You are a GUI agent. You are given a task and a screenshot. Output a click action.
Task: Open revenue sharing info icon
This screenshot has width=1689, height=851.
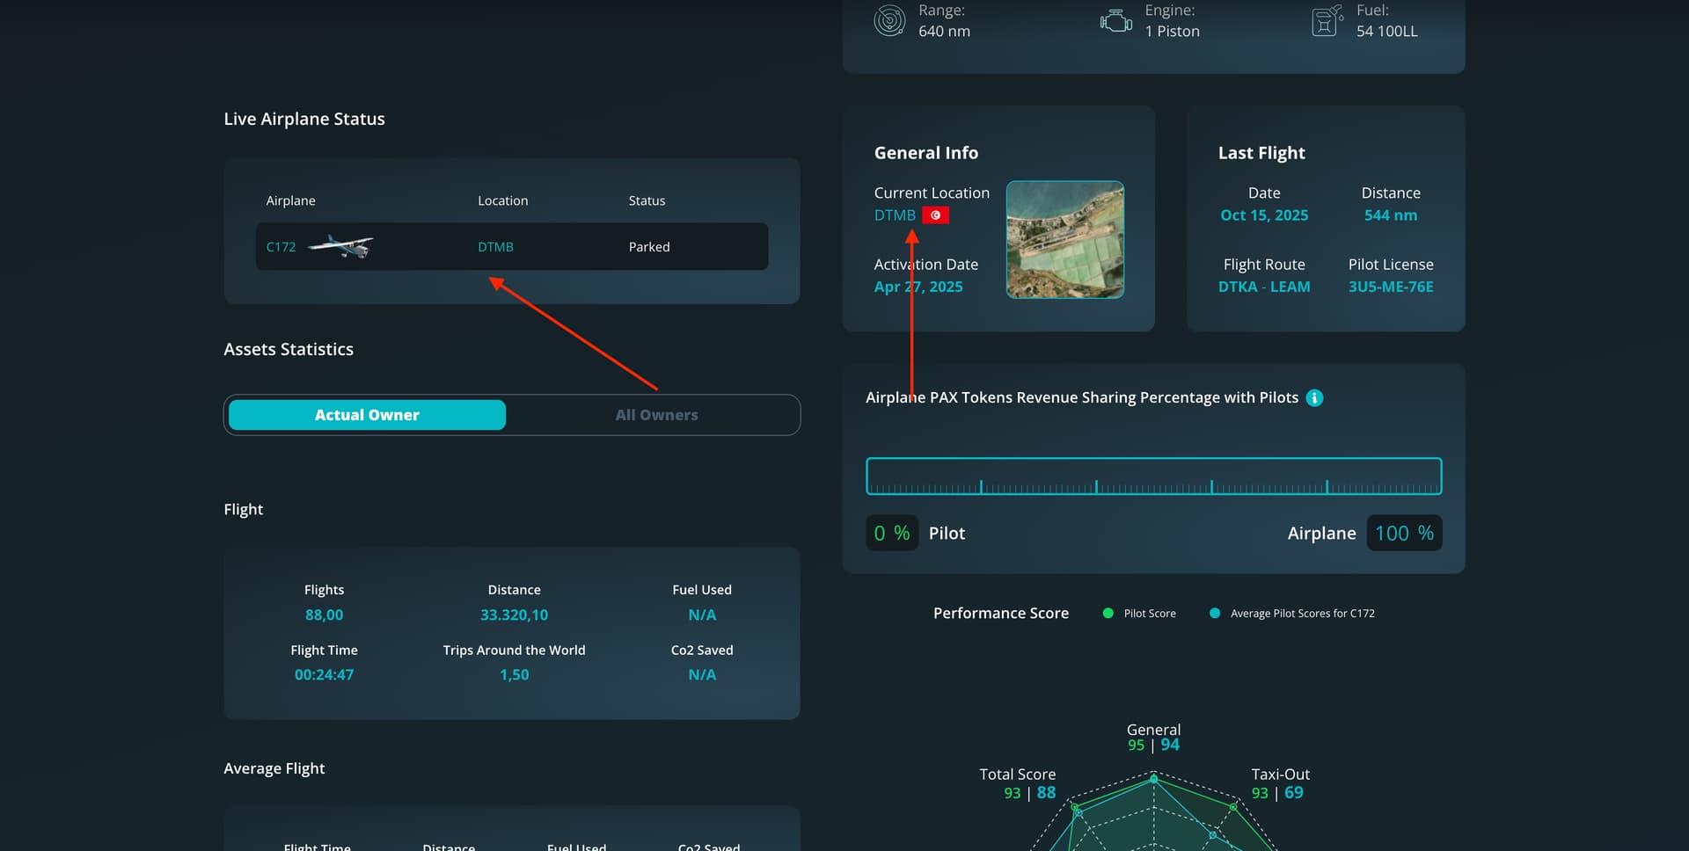(x=1314, y=397)
